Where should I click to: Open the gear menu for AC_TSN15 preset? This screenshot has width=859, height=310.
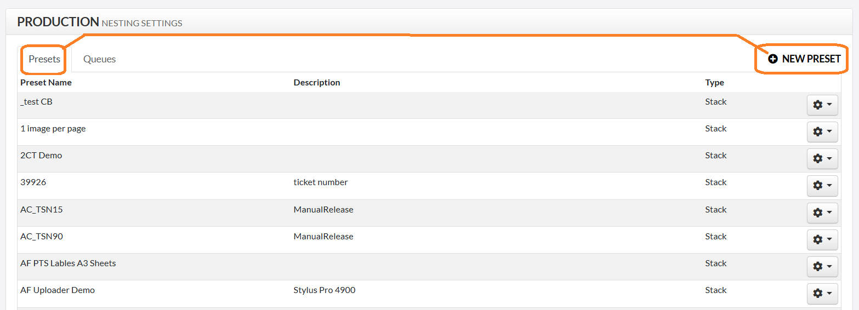pyautogui.click(x=822, y=213)
